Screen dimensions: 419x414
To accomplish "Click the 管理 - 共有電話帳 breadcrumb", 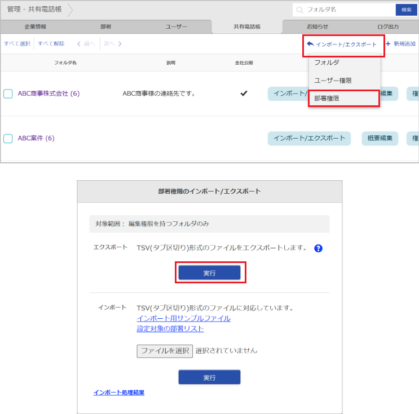I will [x=34, y=10].
